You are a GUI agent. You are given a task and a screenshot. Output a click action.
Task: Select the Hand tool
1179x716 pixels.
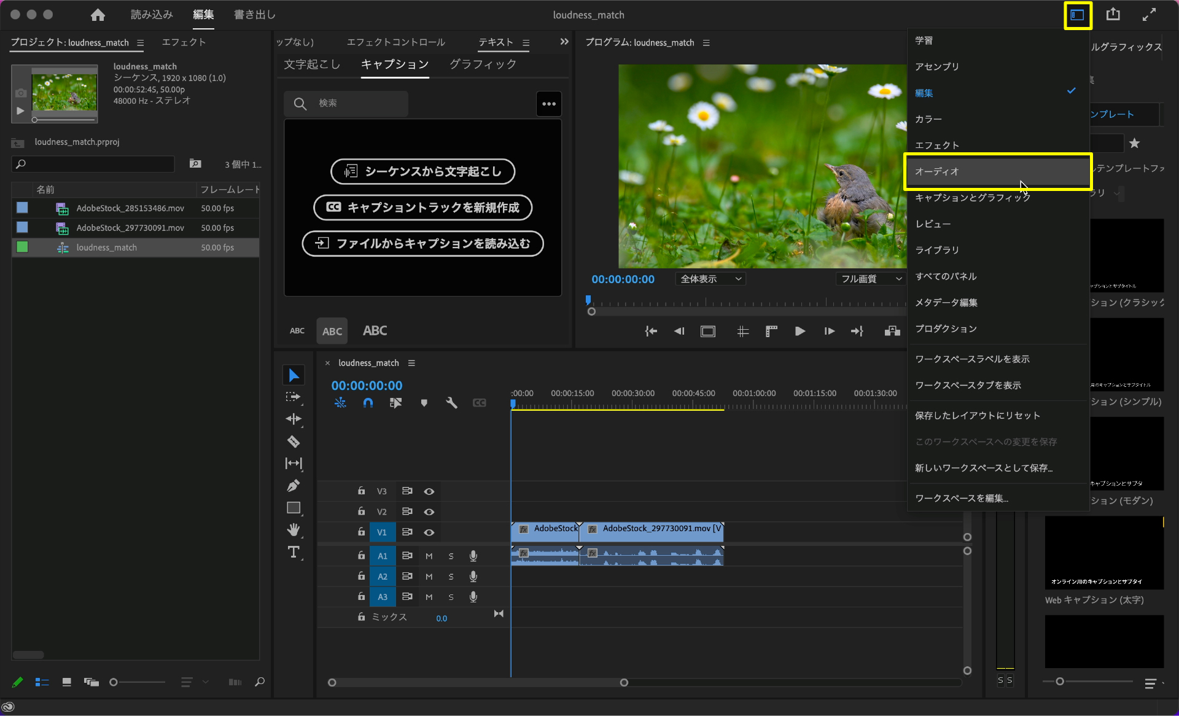294,529
